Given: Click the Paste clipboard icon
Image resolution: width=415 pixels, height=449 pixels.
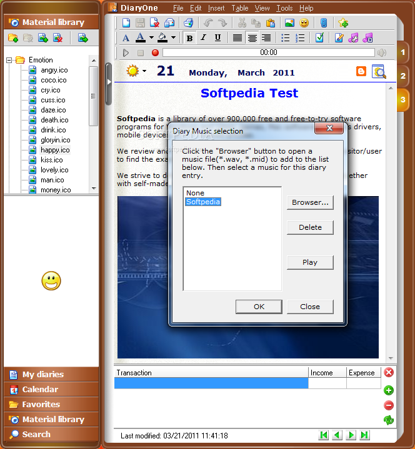Looking at the screenshot, I should [x=270, y=22].
